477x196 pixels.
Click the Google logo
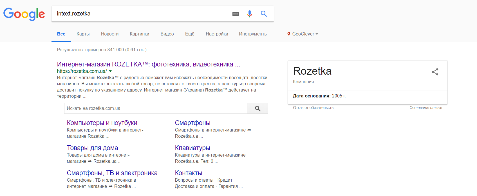24,14
